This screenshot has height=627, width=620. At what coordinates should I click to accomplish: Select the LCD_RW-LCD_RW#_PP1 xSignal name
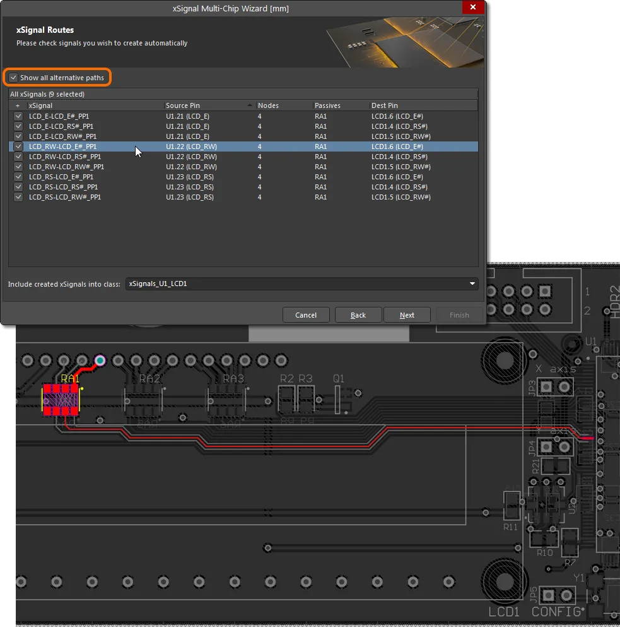pyautogui.click(x=66, y=167)
